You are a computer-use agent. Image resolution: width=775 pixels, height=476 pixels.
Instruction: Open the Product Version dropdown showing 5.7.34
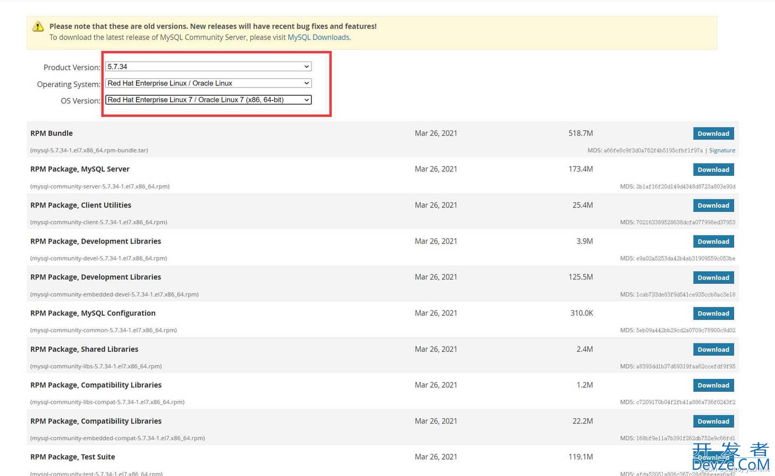point(208,66)
